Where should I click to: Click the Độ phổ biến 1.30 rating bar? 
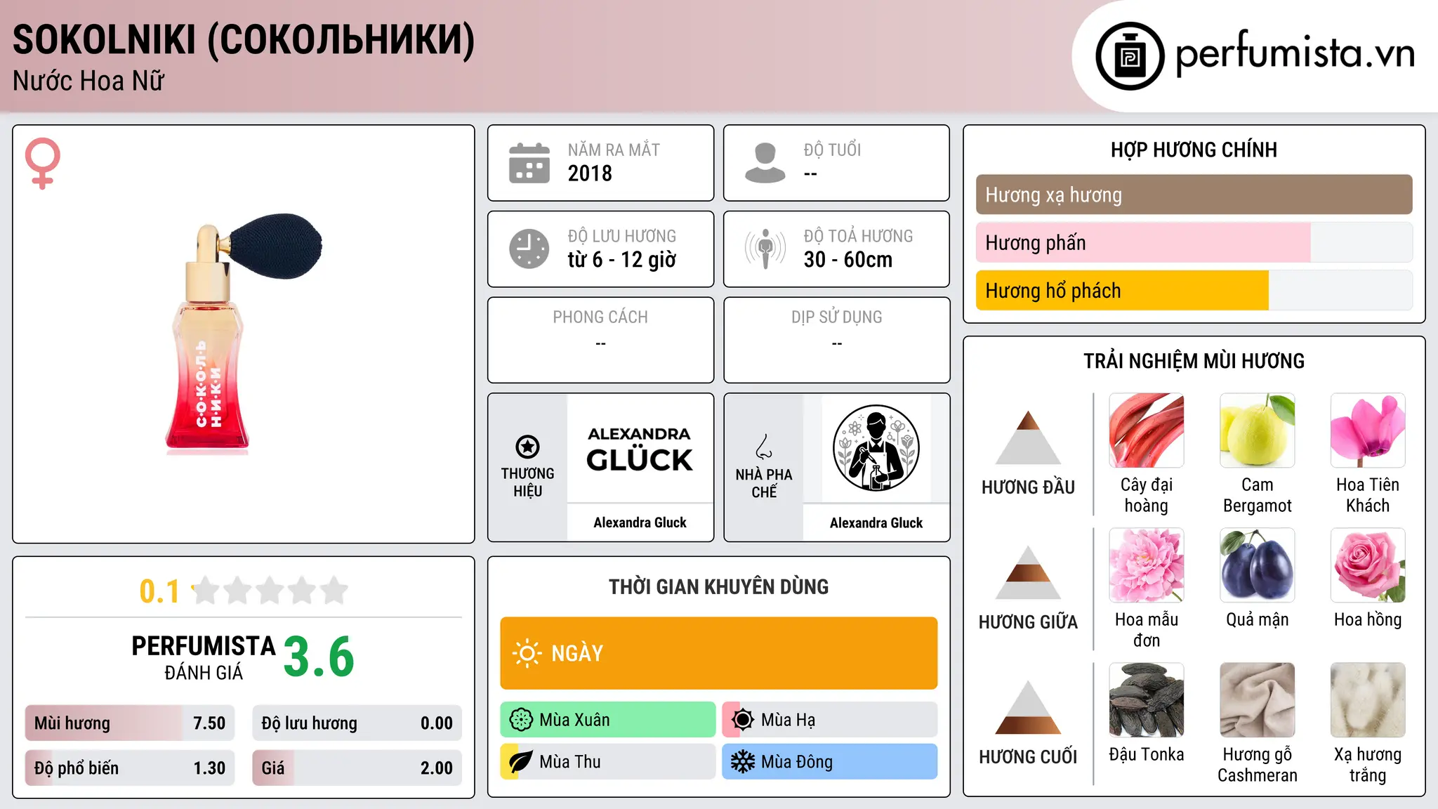pyautogui.click(x=130, y=768)
